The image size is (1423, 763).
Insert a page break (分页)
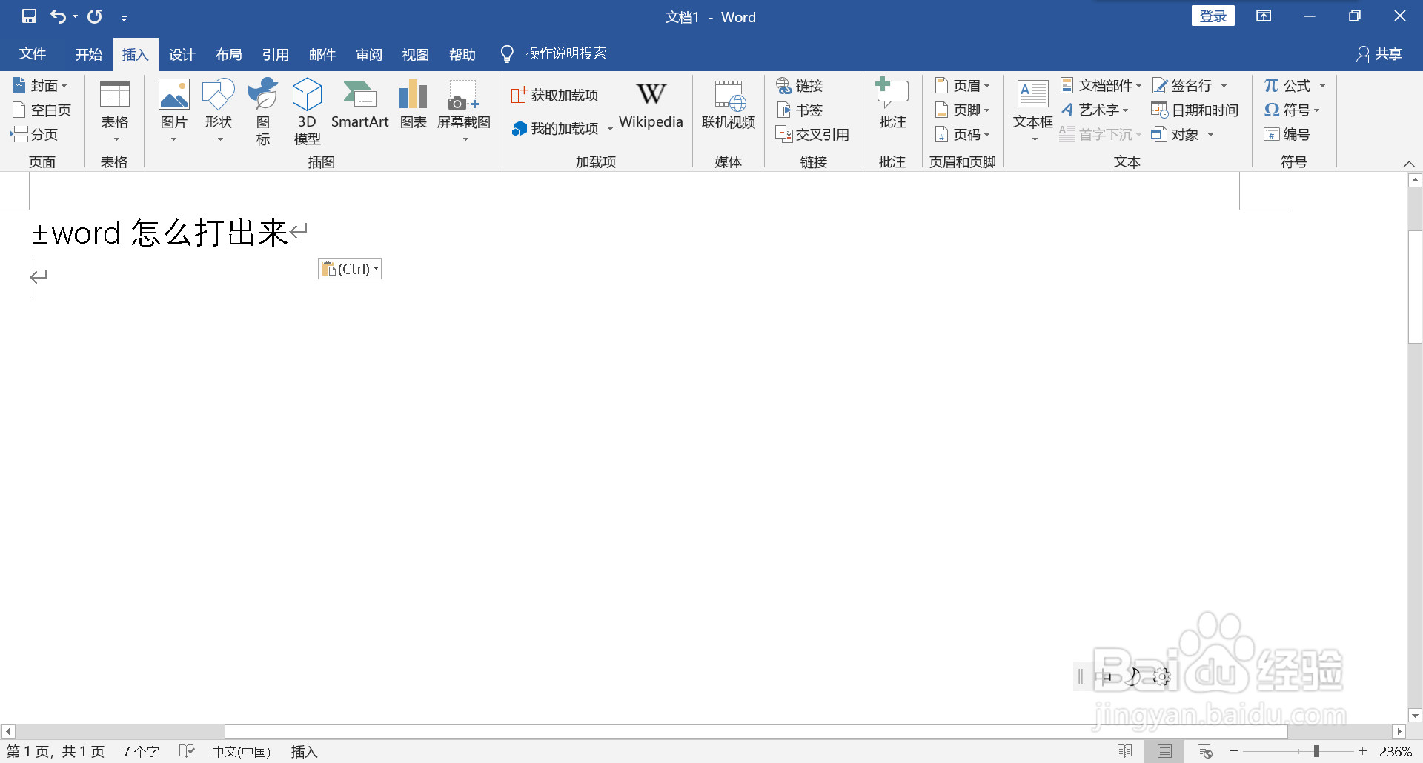[x=35, y=134]
